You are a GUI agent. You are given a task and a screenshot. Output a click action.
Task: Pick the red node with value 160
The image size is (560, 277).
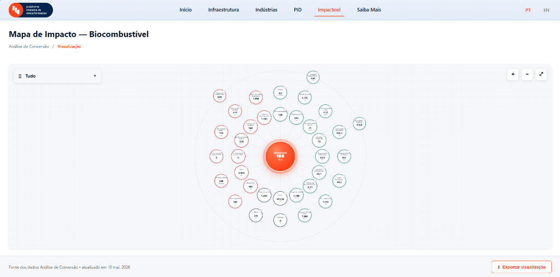(250, 126)
